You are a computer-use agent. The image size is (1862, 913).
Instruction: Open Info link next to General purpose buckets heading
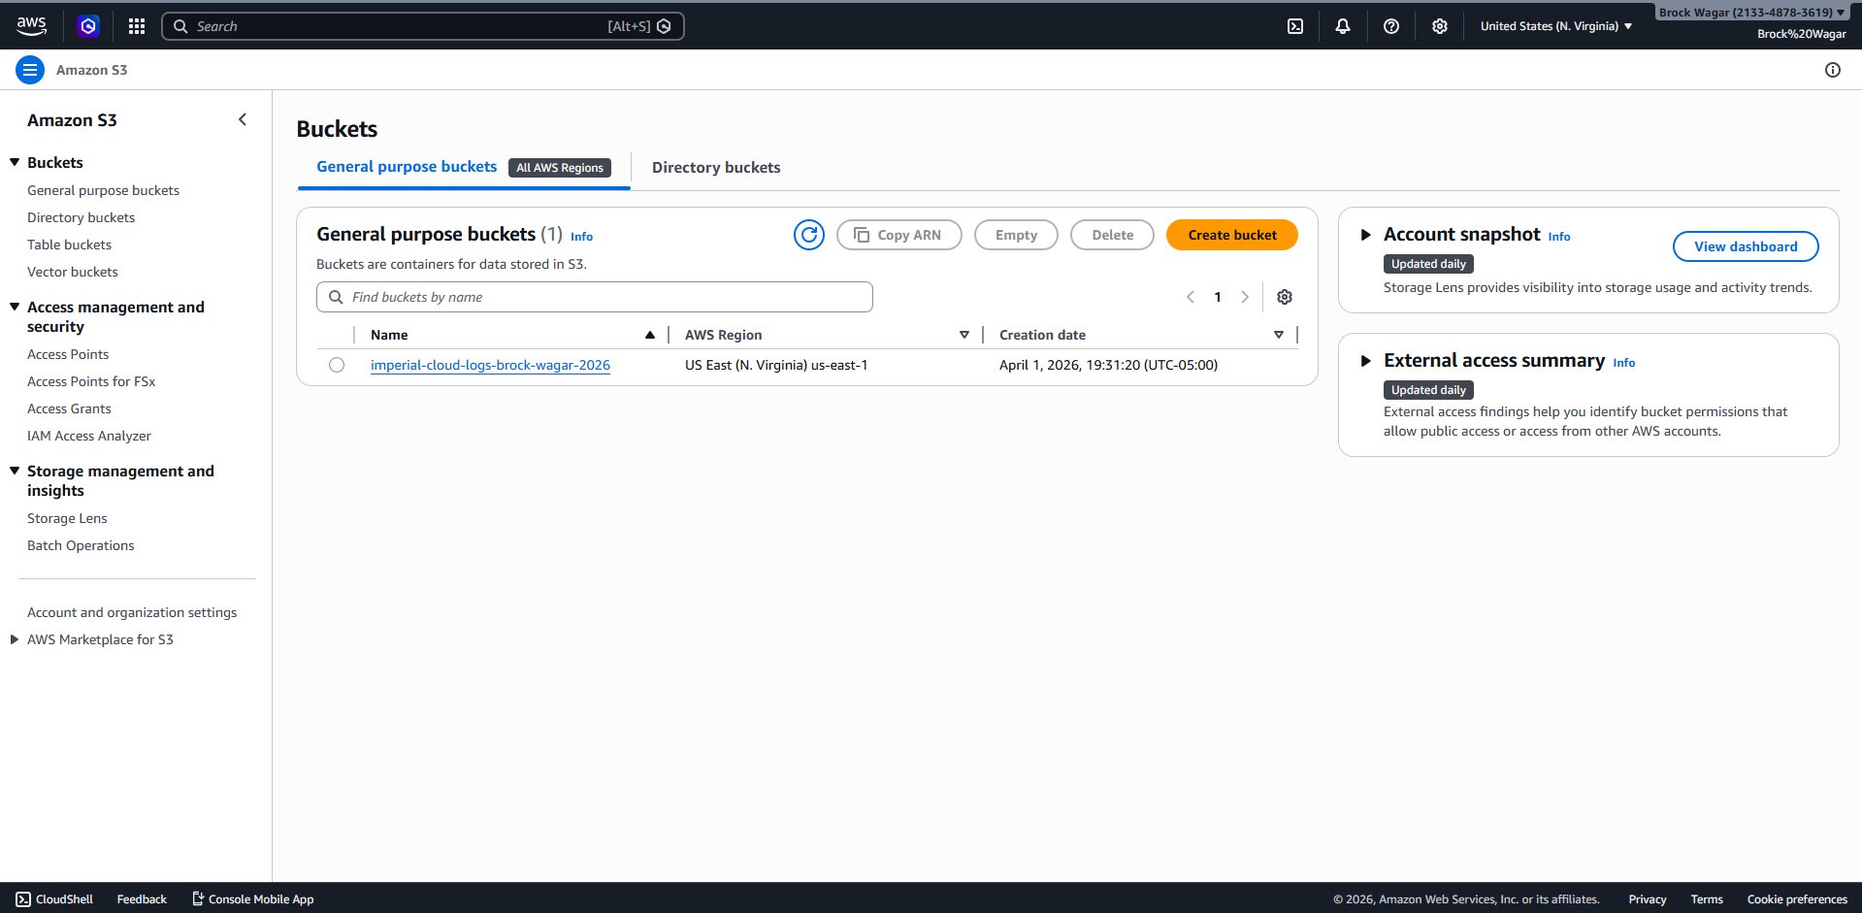pyautogui.click(x=581, y=237)
